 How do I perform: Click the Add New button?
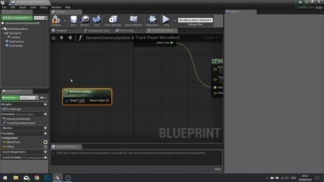click(x=10, y=98)
